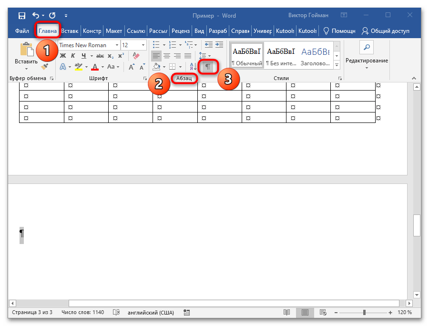Image resolution: width=429 pixels, height=326 pixels.
Task: Toggle show/hide paragraph marks (¶)
Action: (208, 66)
